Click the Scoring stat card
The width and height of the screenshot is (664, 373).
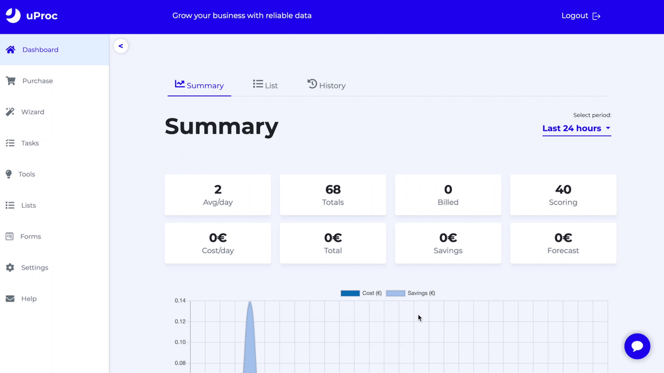point(563,195)
